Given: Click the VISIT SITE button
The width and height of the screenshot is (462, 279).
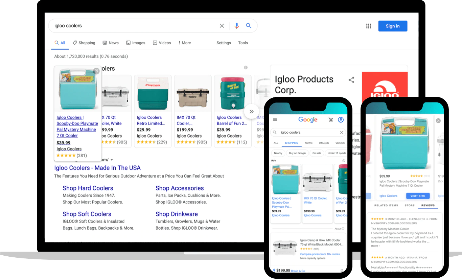Looking at the screenshot, I should click(x=418, y=196).
